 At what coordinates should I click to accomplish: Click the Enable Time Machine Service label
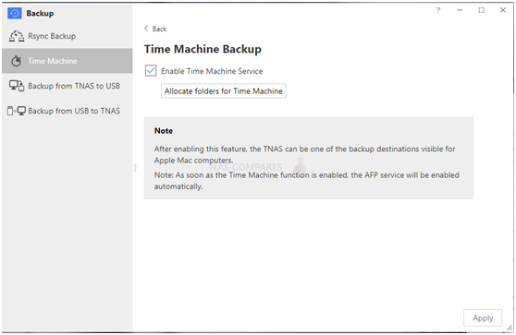click(212, 71)
